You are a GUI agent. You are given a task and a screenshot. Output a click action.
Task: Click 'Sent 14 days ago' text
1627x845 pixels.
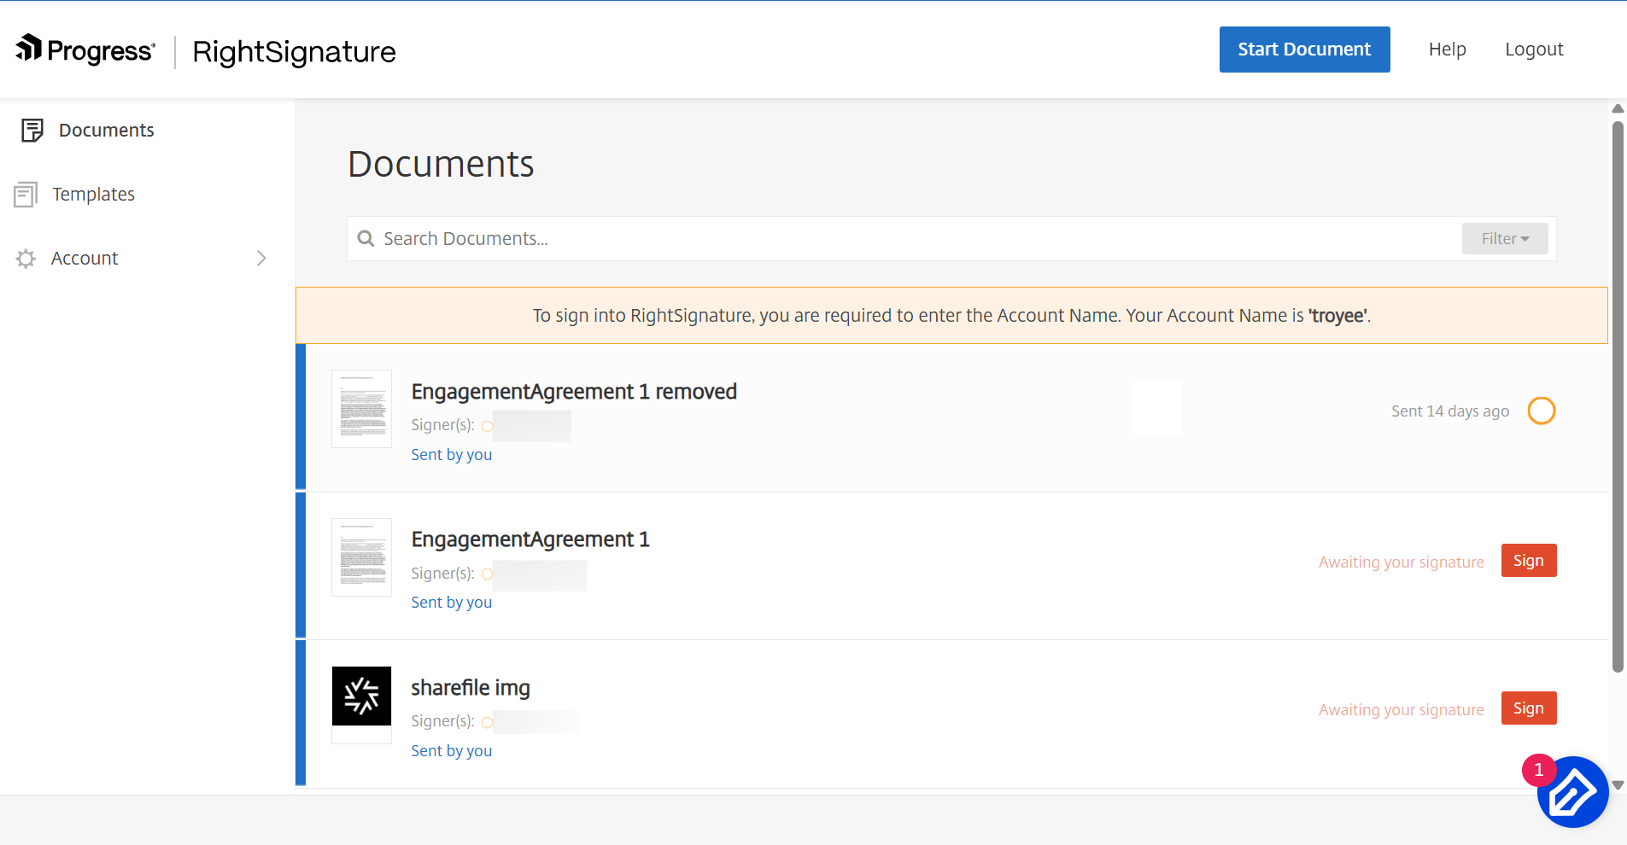1450,411
